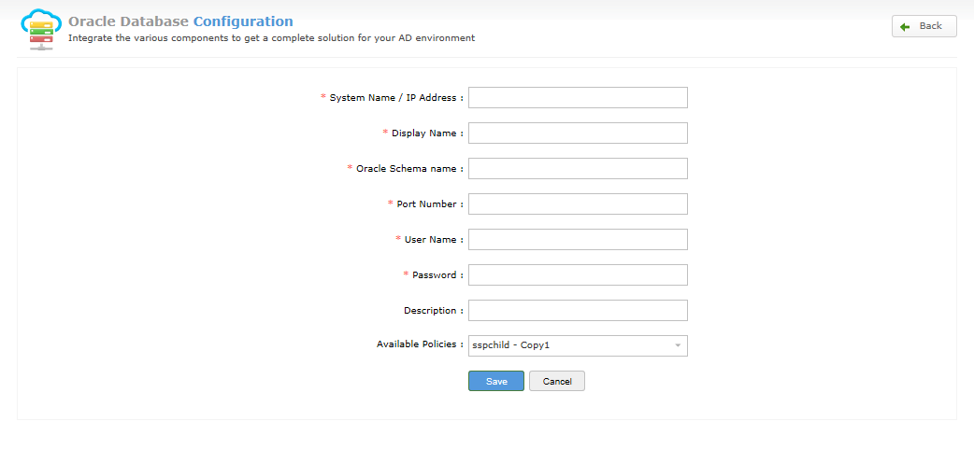Viewport: 974px width, 449px height.
Task: Click the cloud database server icon
Action: point(42,29)
